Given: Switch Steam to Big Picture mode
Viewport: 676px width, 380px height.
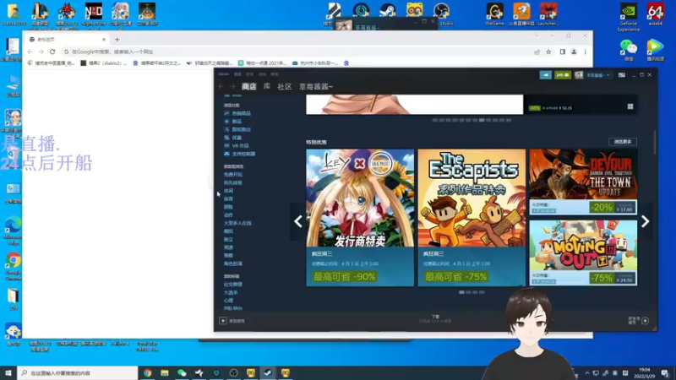Looking at the screenshot, I should click(x=622, y=75).
